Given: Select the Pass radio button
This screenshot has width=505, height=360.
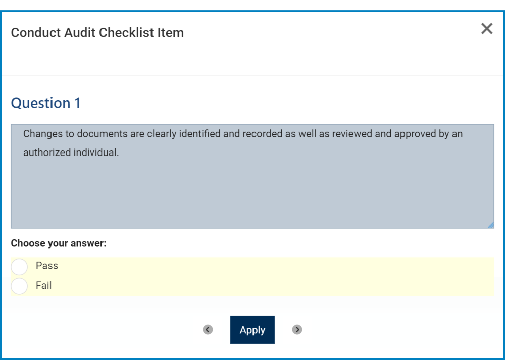Looking at the screenshot, I should click(19, 267).
